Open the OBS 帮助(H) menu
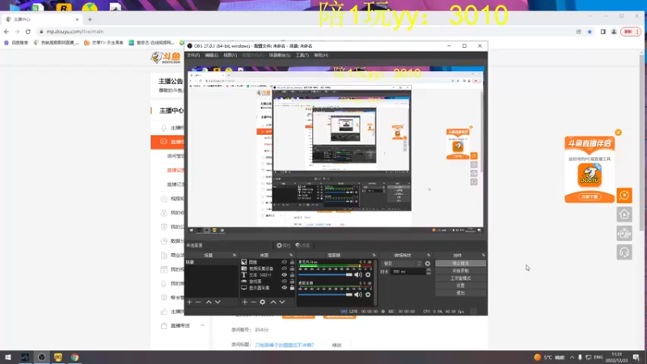Image resolution: width=647 pixels, height=364 pixels. (x=321, y=55)
